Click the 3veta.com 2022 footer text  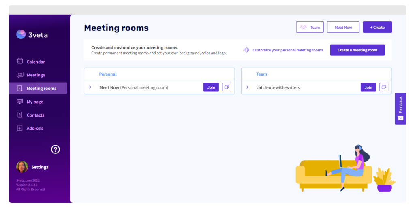[x=28, y=180]
